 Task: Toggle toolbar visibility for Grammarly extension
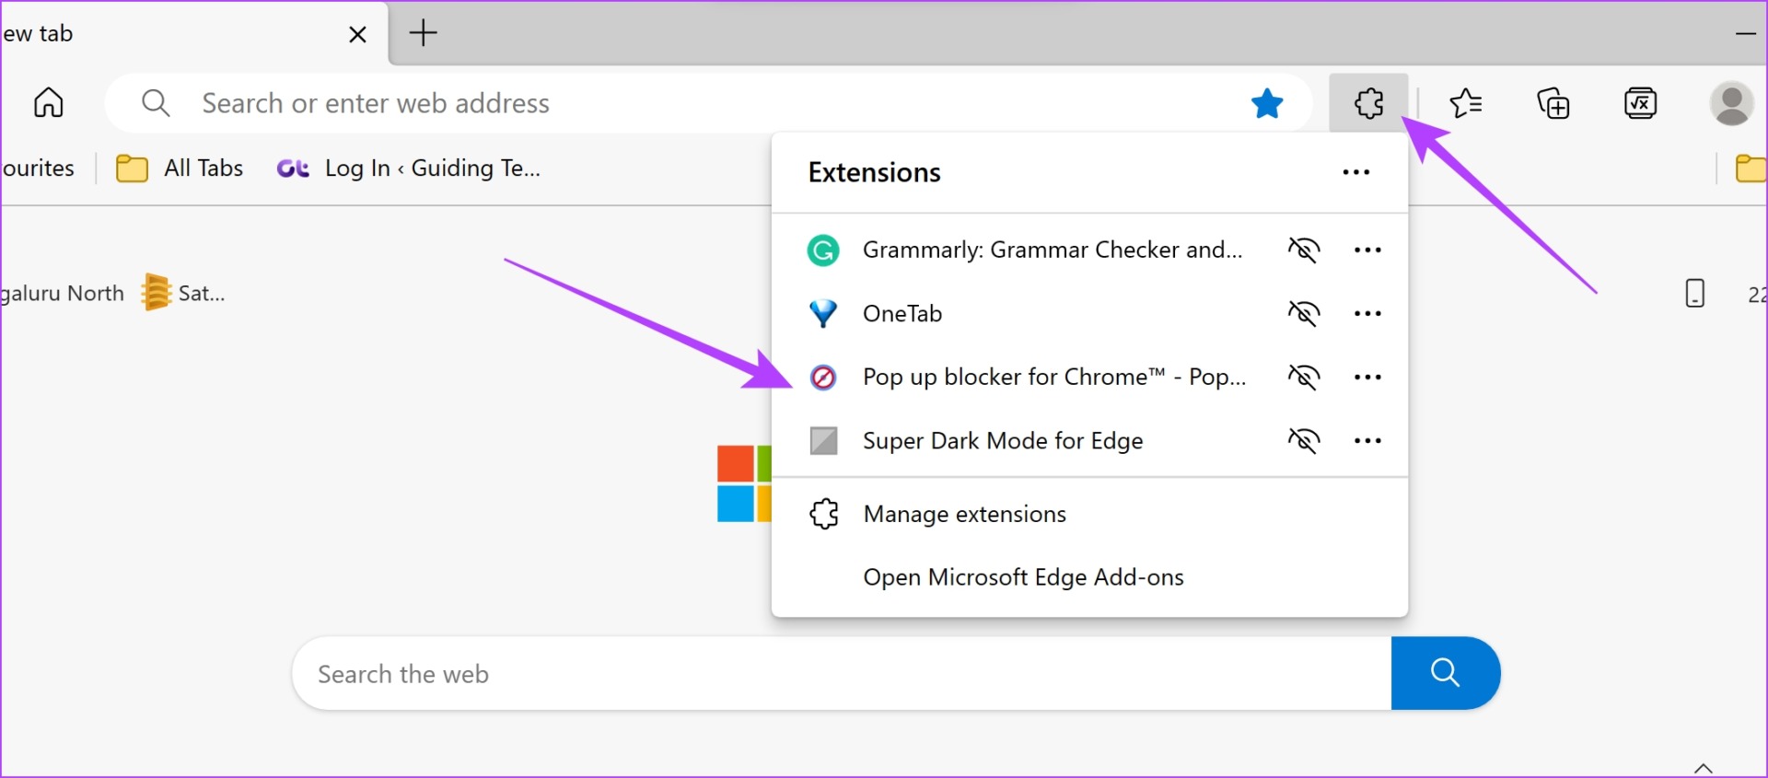1304,250
